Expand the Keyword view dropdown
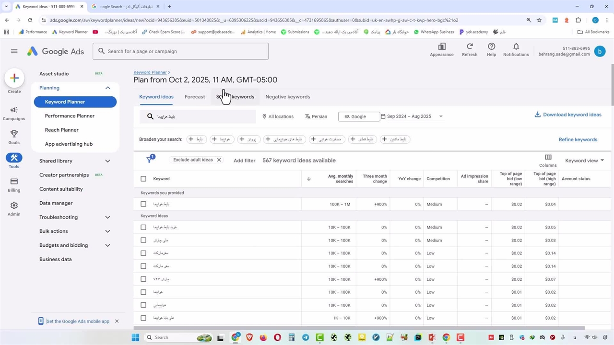614x345 pixels. [584, 161]
